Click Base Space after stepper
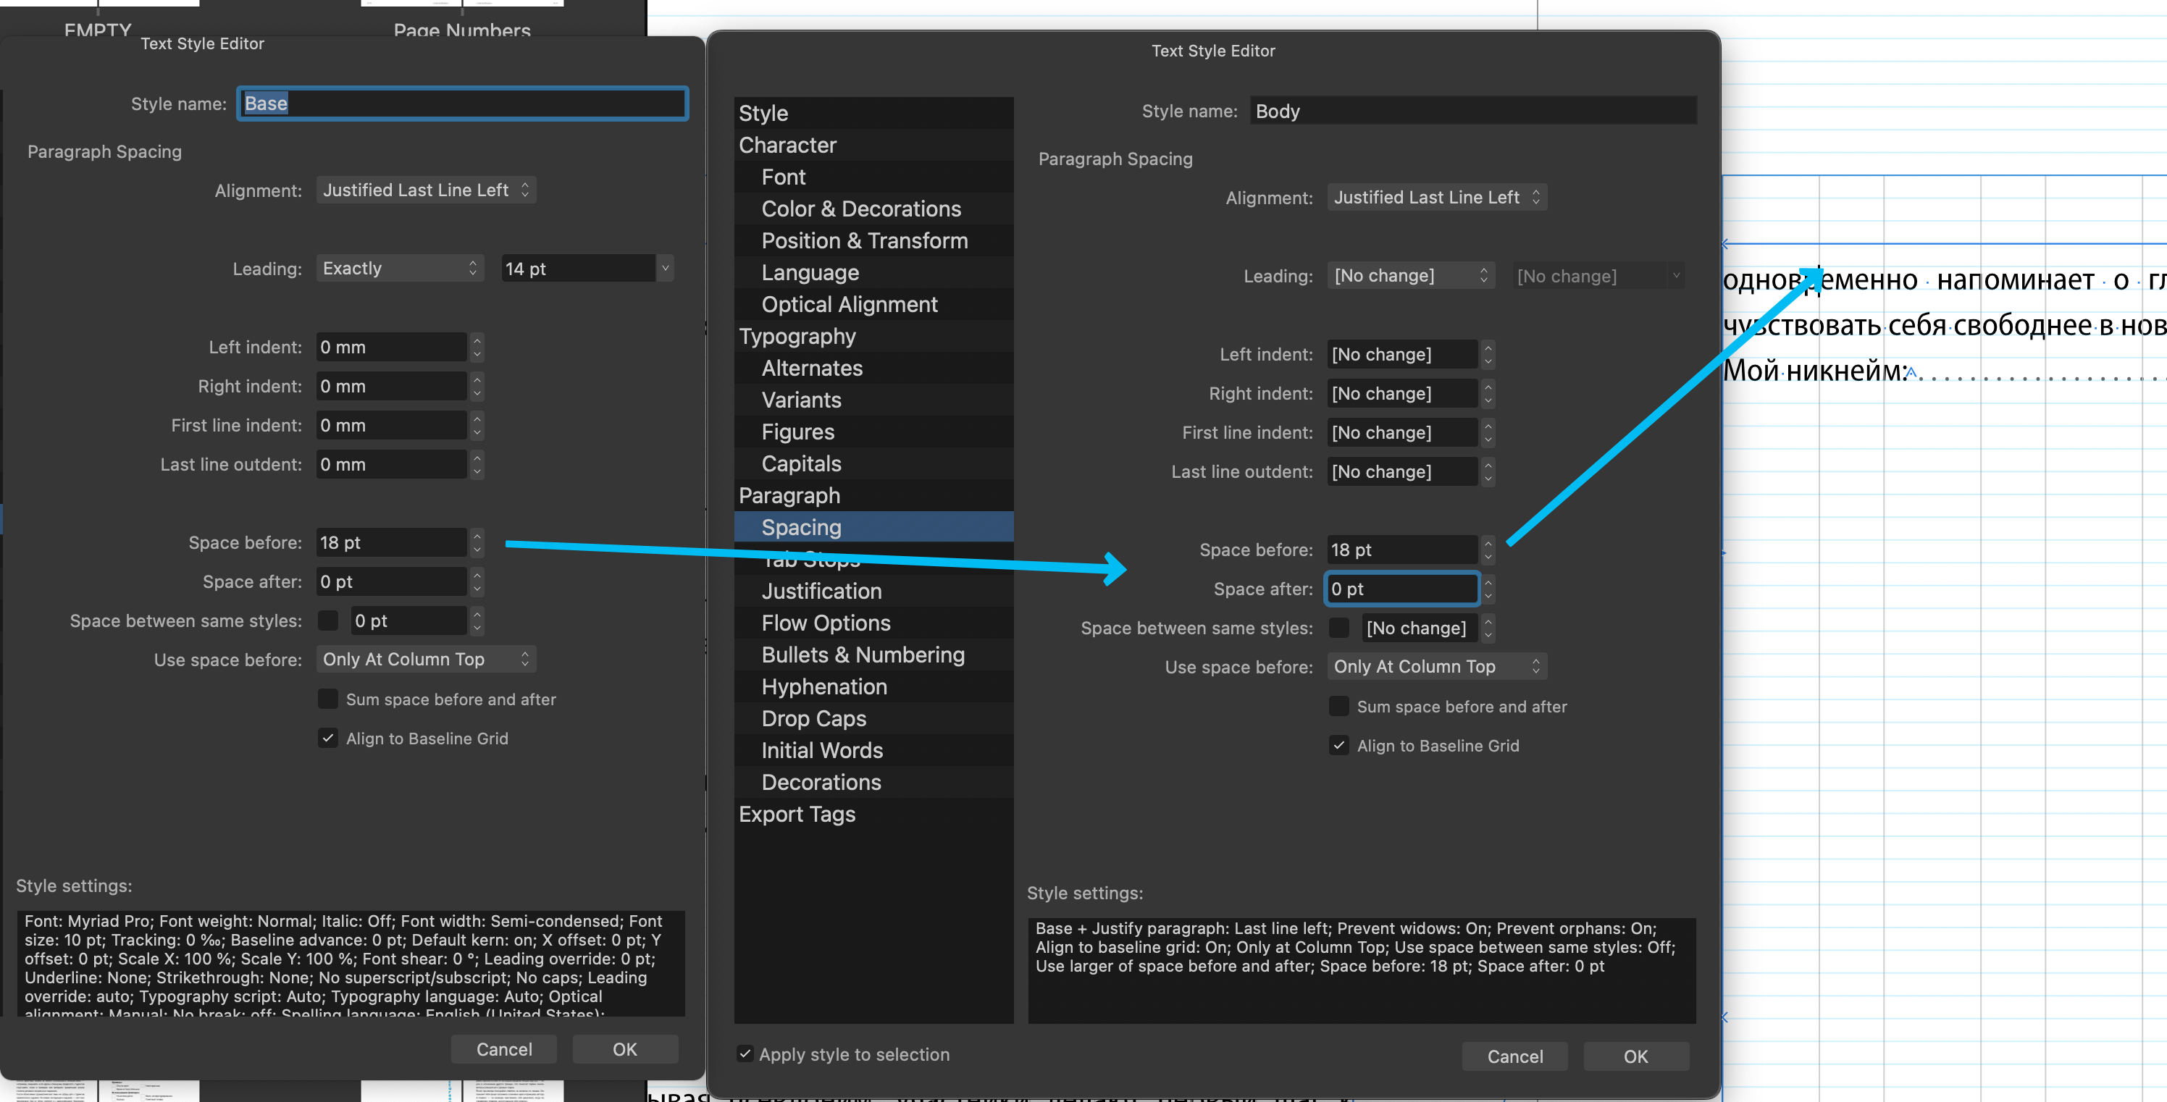 coord(477,581)
